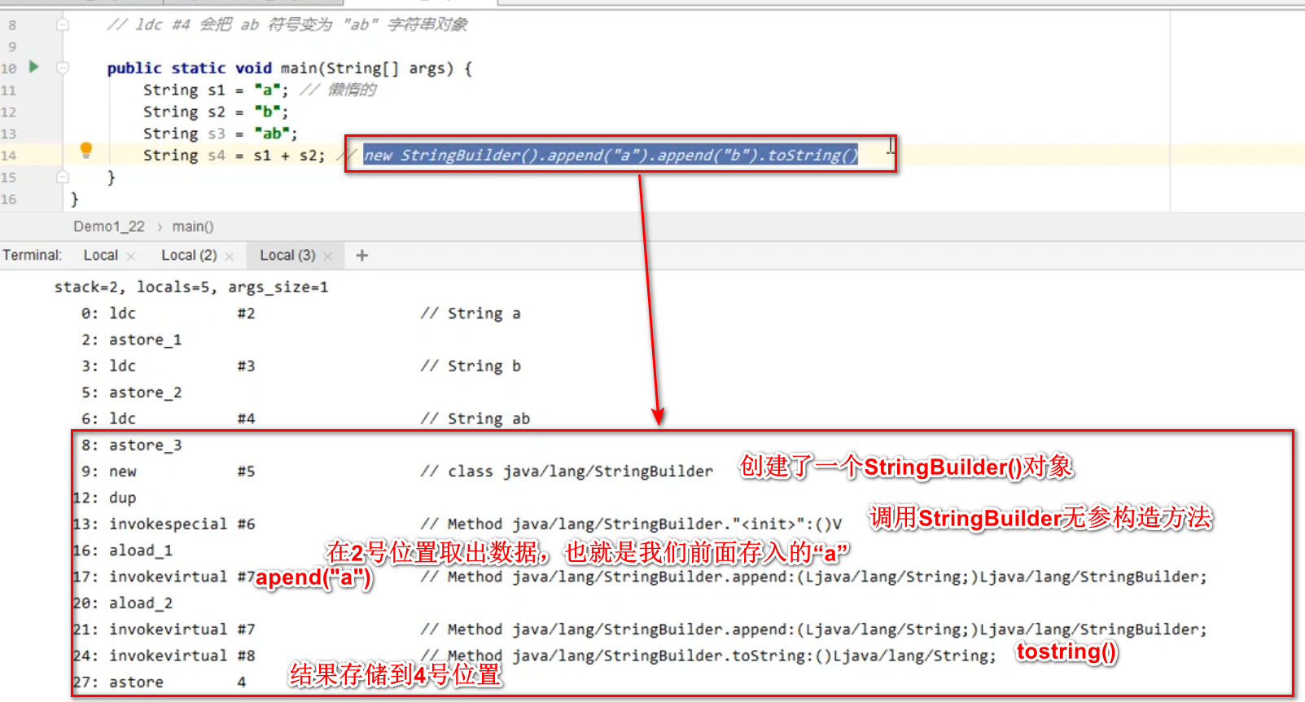Screen dimensions: 1305x702
Task: Click the '27: astore 4' bytecode line
Action: click(x=159, y=682)
